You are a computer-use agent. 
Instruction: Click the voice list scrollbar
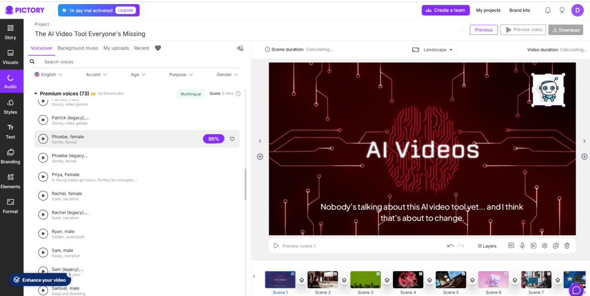[x=246, y=184]
